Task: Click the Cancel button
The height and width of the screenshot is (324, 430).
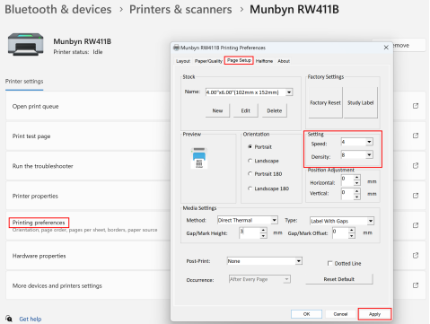Action: click(x=340, y=314)
